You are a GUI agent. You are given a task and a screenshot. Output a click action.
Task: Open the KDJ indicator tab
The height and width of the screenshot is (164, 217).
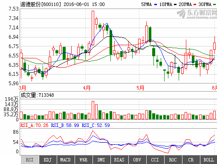48,160
